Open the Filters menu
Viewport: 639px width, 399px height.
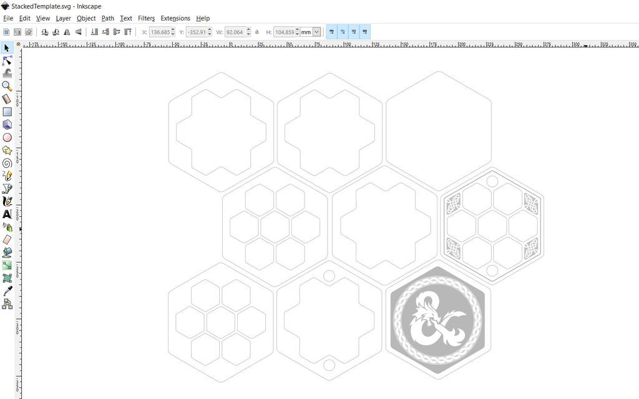click(x=146, y=18)
